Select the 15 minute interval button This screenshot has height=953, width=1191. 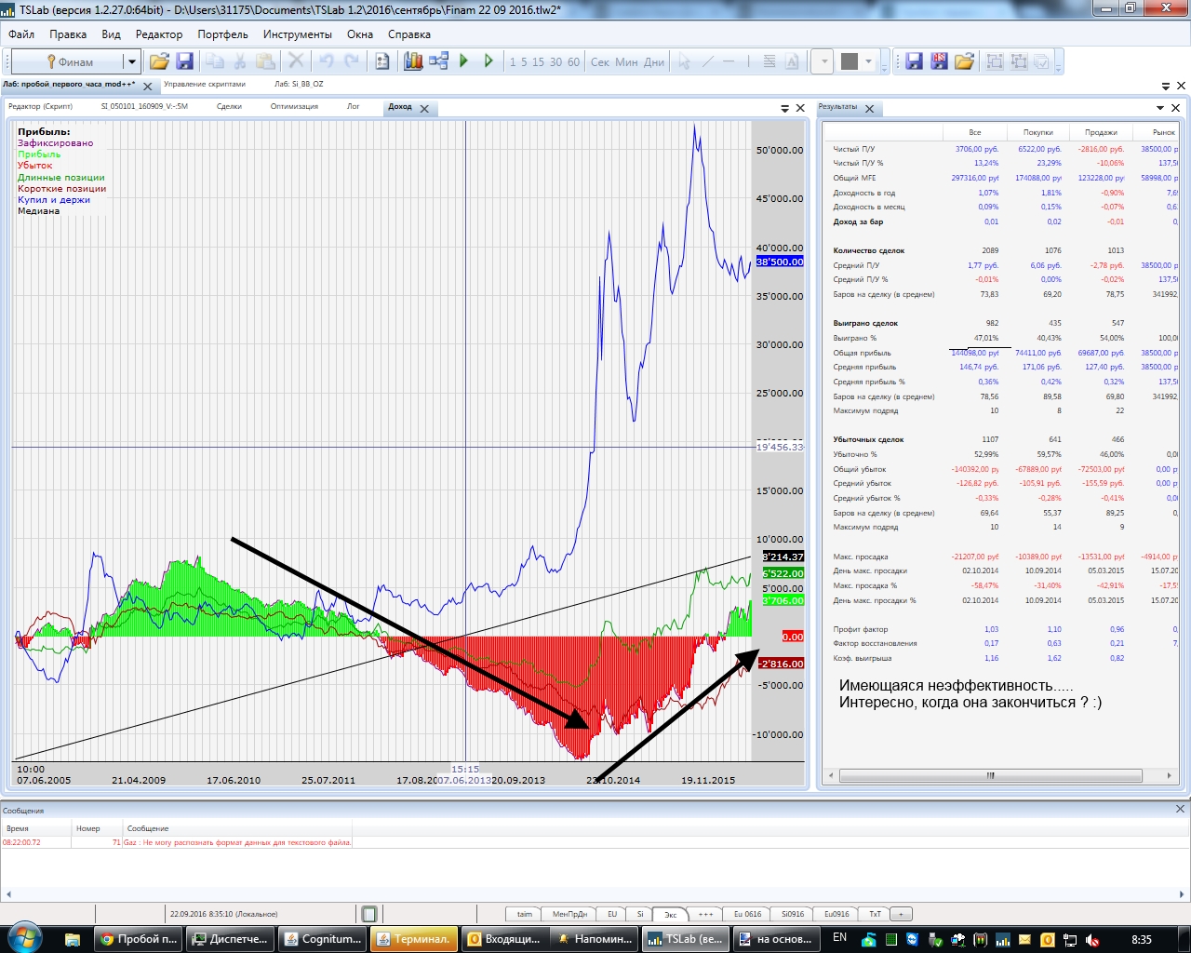click(x=538, y=62)
